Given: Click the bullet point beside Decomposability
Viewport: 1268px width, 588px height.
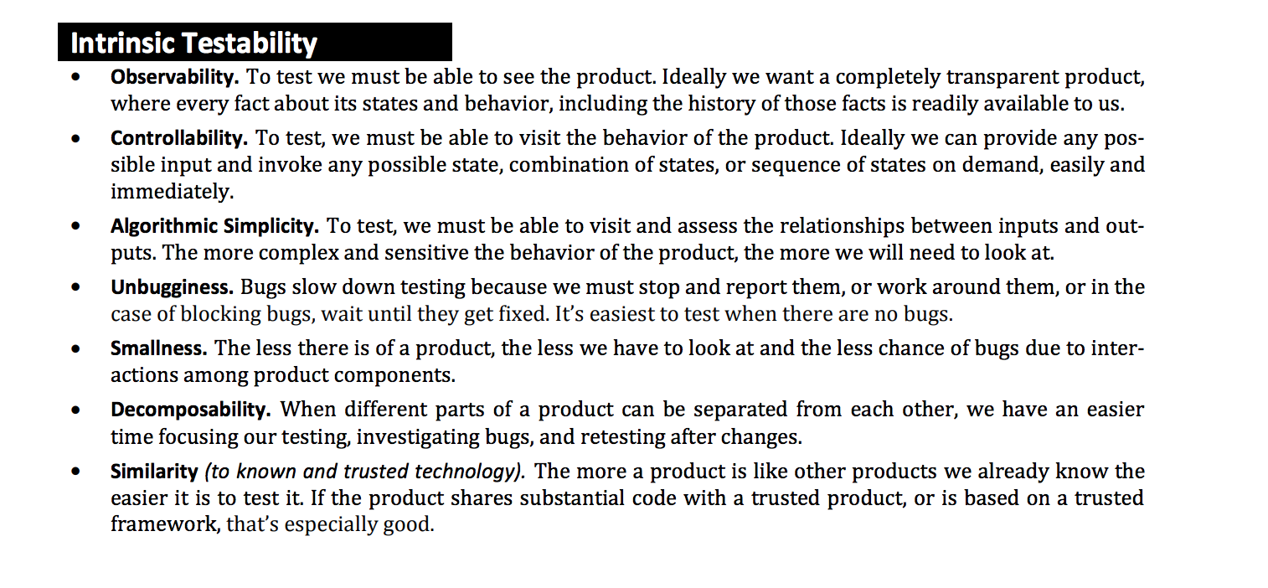Looking at the screenshot, I should pyautogui.click(x=76, y=410).
